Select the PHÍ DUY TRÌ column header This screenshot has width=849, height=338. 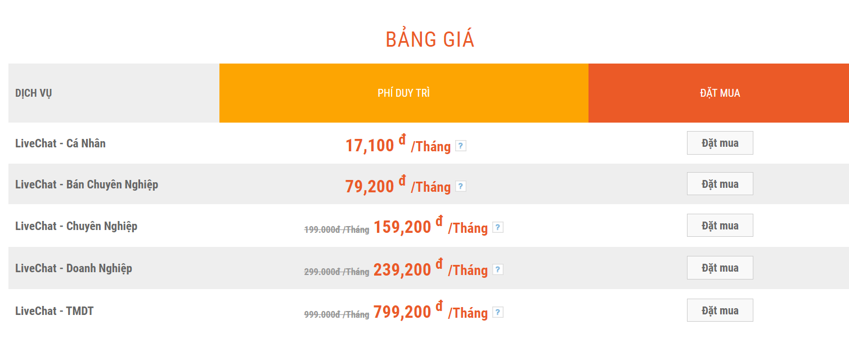pos(403,93)
